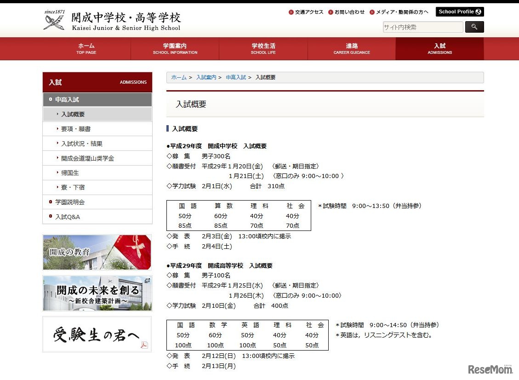
Task: Click 入試案内 in the breadcrumb
Action: pos(206,77)
